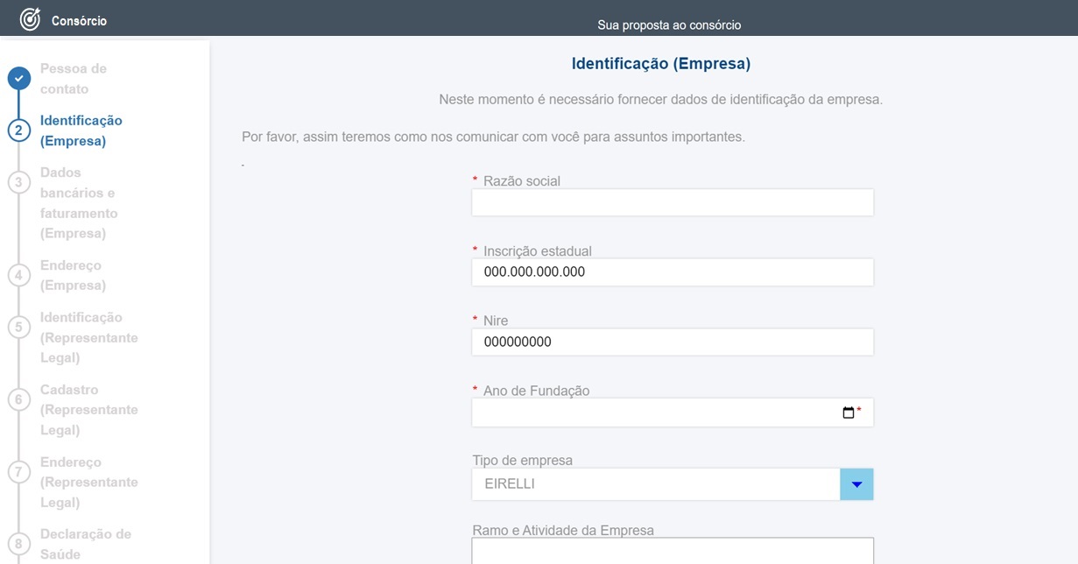The height and width of the screenshot is (564, 1078).
Task: Click the Sua proposta ao consórcio header
Action: point(670,25)
